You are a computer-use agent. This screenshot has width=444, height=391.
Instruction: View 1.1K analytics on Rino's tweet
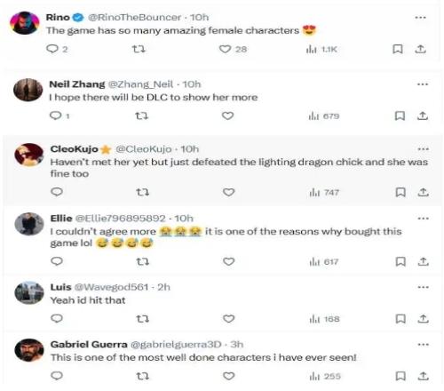coord(321,49)
